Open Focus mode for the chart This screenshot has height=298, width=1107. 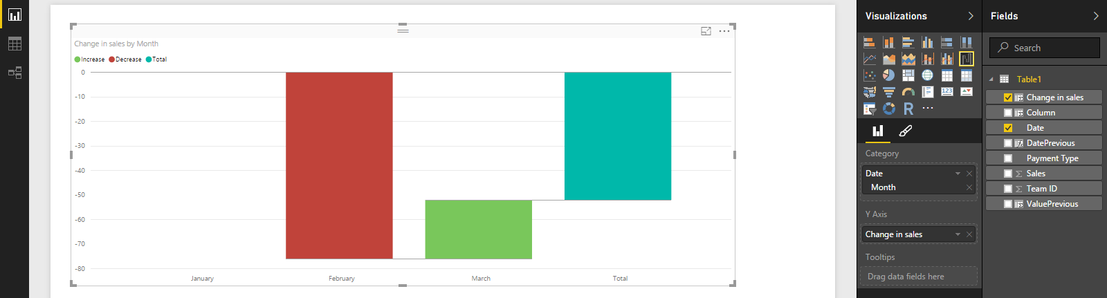click(706, 31)
